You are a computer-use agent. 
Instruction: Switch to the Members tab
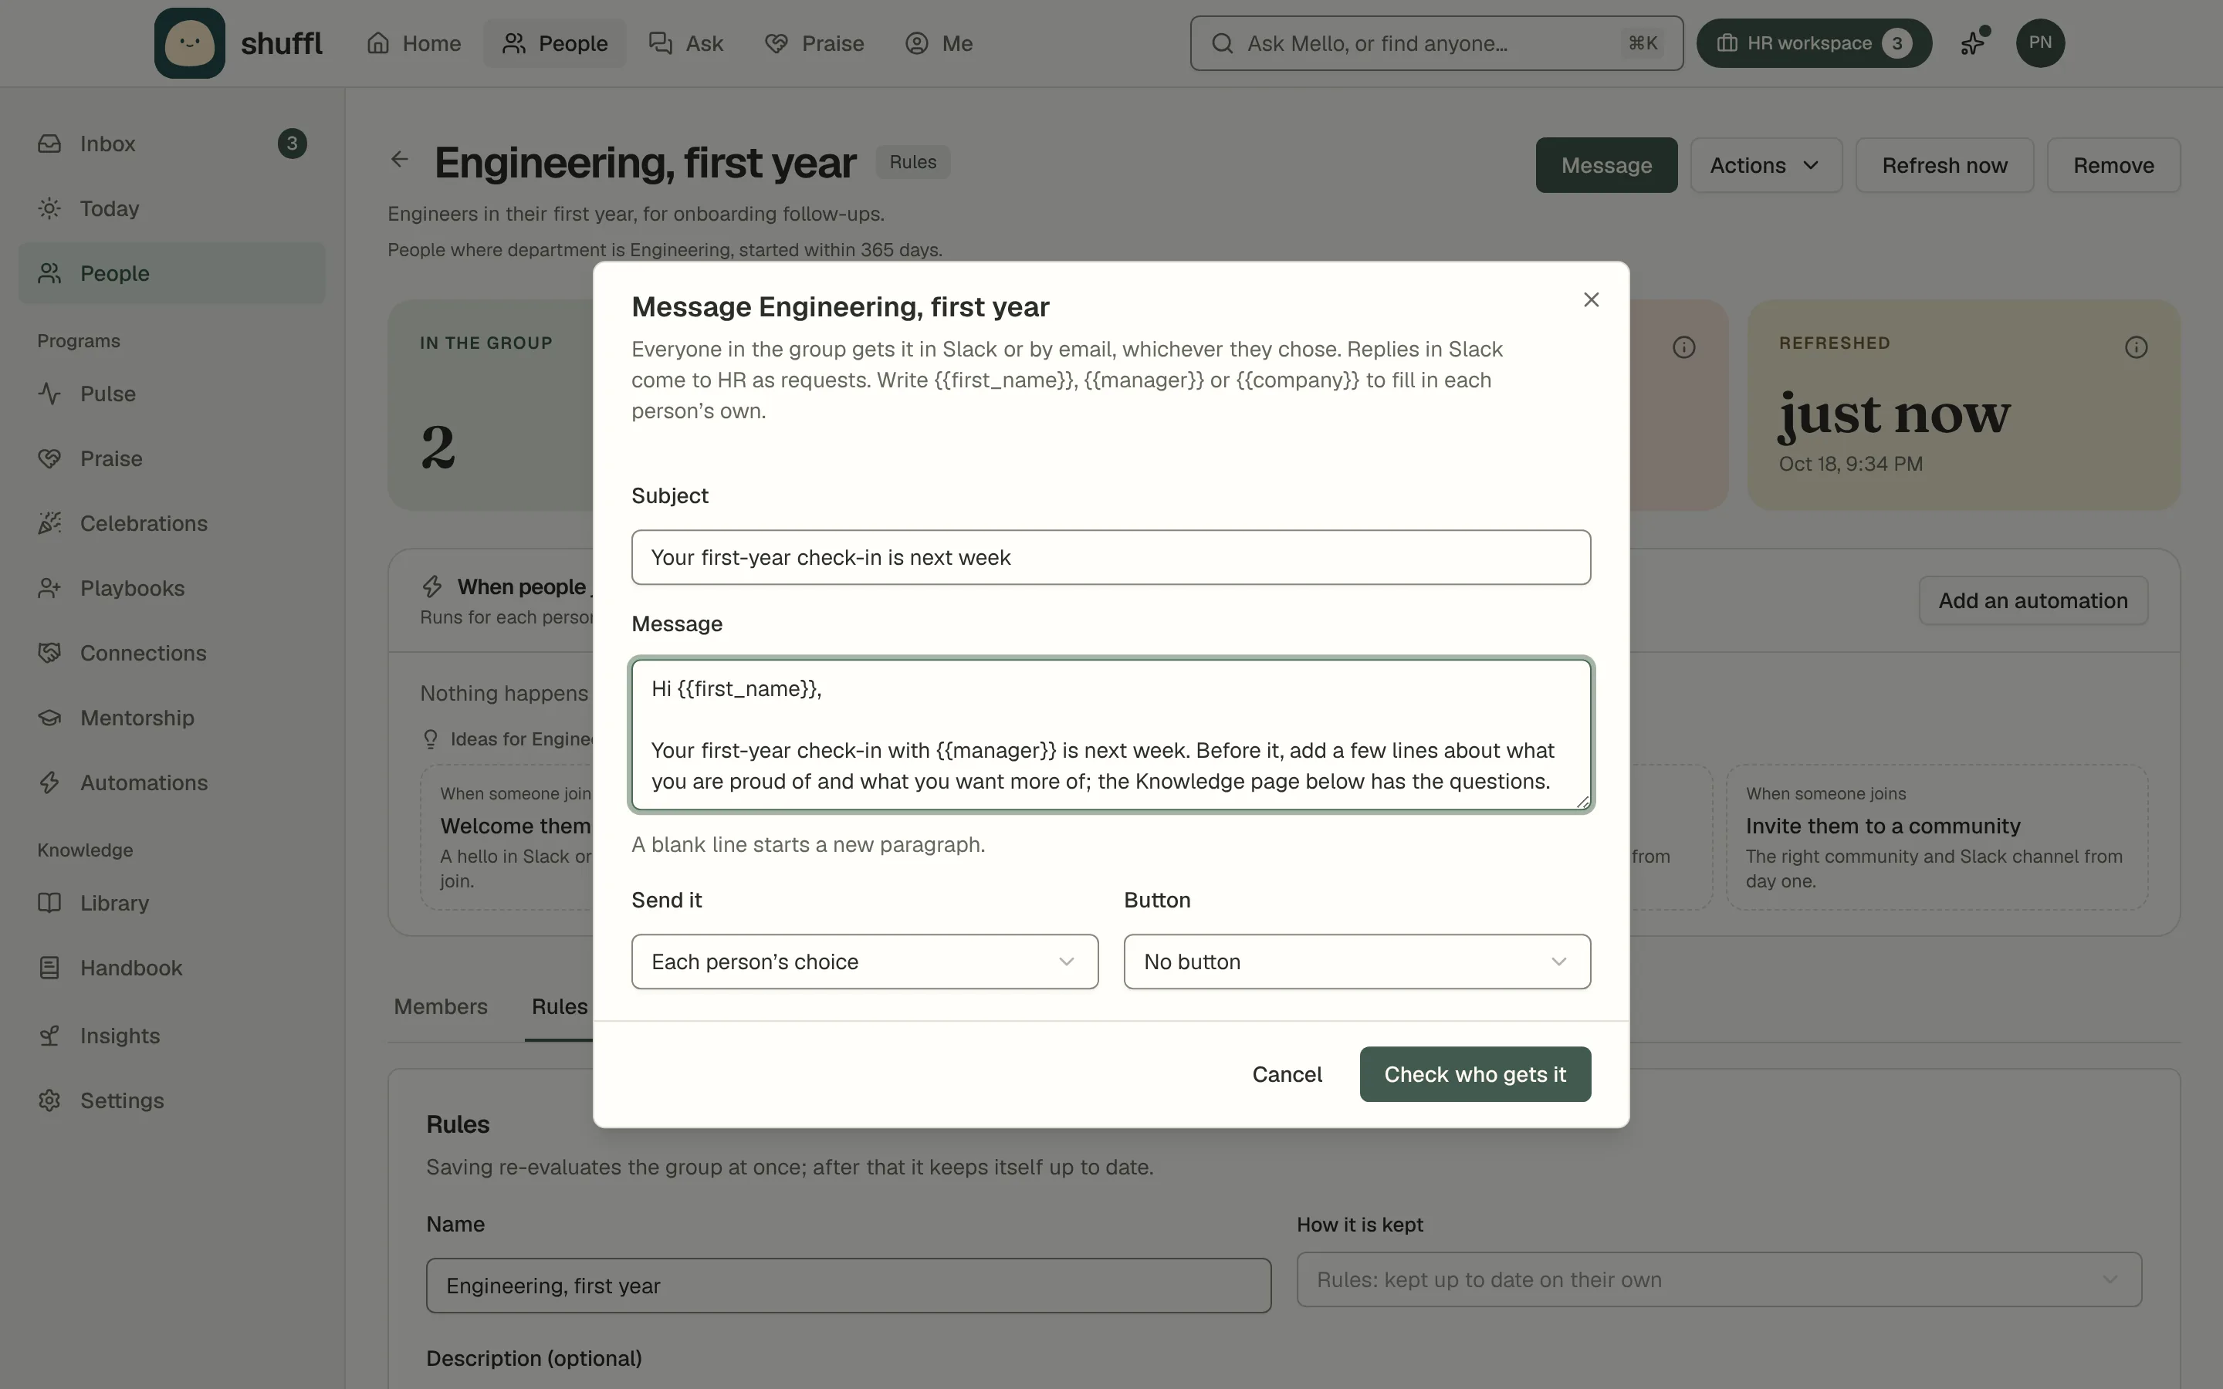click(441, 1006)
